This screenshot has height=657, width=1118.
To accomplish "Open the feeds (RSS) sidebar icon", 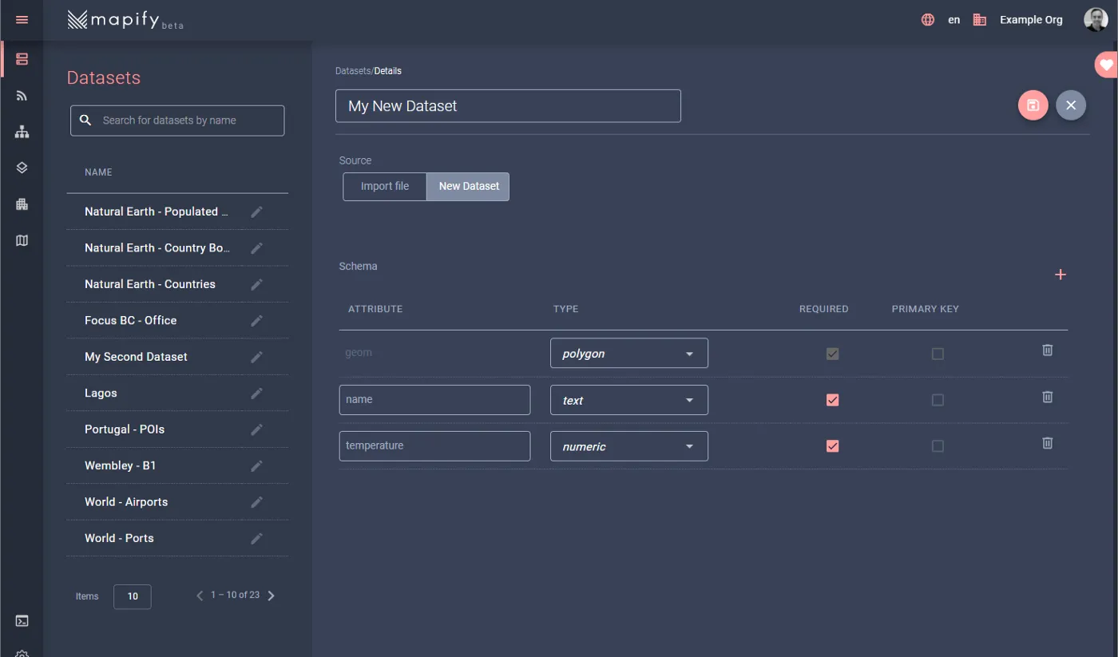I will pyautogui.click(x=22, y=96).
